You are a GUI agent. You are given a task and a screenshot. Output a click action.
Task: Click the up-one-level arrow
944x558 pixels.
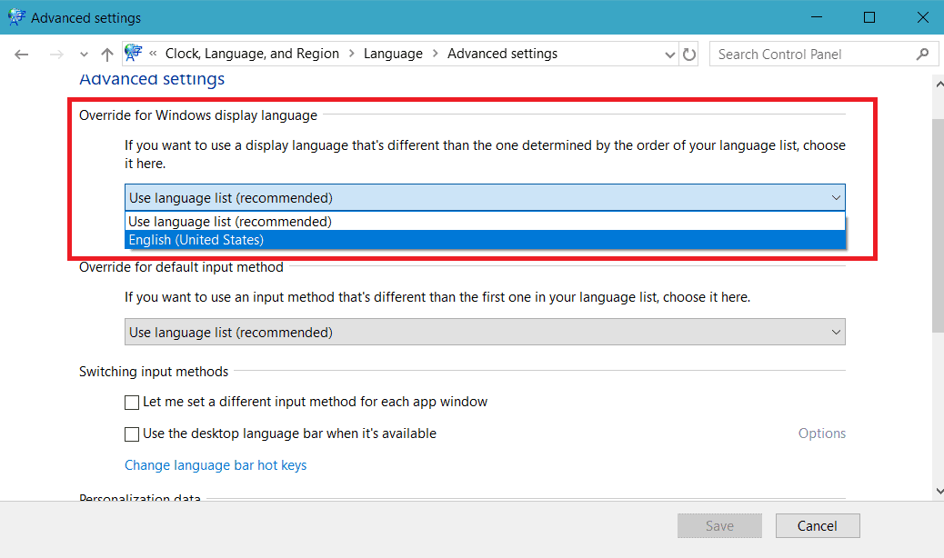[x=106, y=54]
